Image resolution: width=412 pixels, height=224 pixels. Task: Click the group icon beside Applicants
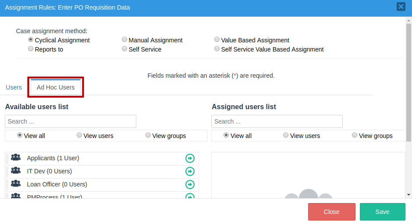click(x=16, y=158)
